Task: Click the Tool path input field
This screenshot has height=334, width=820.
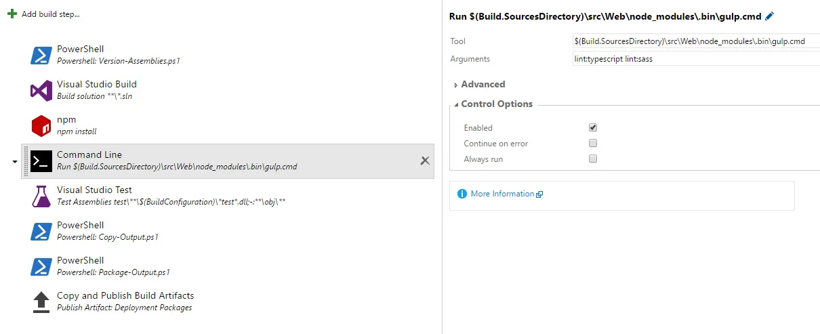Action: (x=695, y=41)
